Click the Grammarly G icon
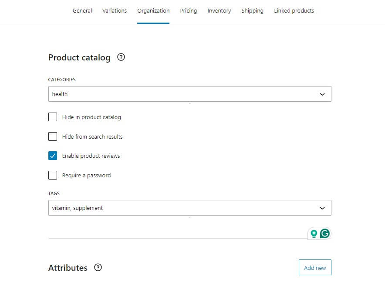Image resolution: width=385 pixels, height=286 pixels. click(x=324, y=233)
